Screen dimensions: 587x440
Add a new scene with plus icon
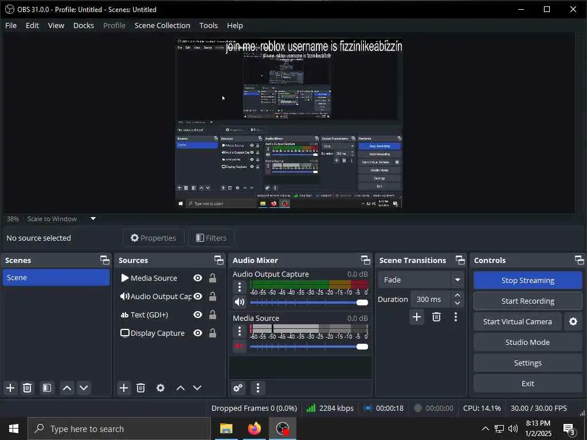10,388
